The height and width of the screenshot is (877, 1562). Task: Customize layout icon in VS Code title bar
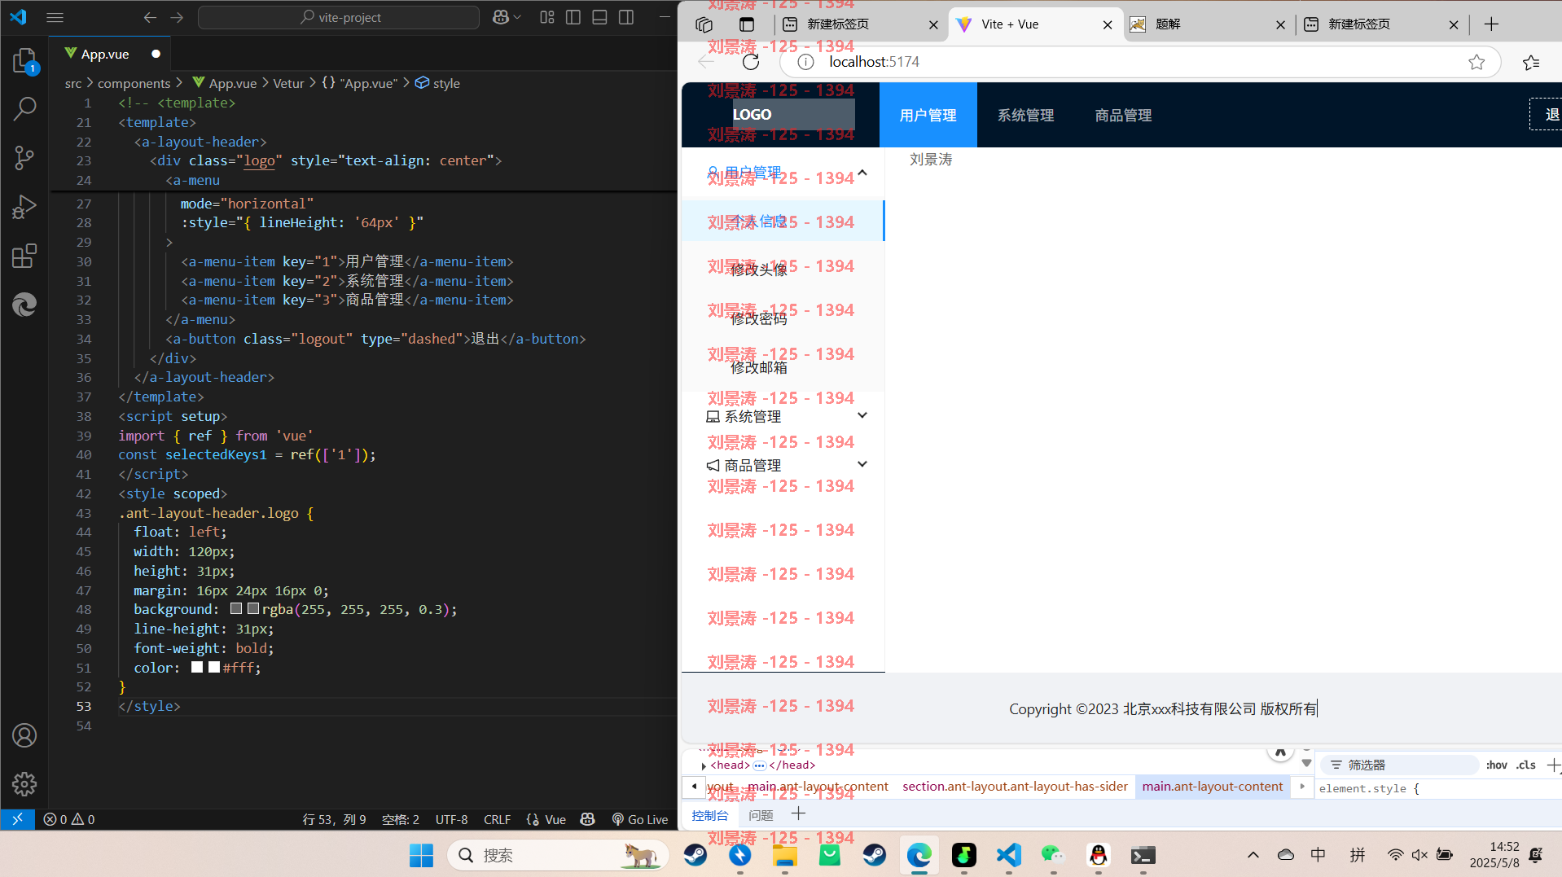point(547,17)
